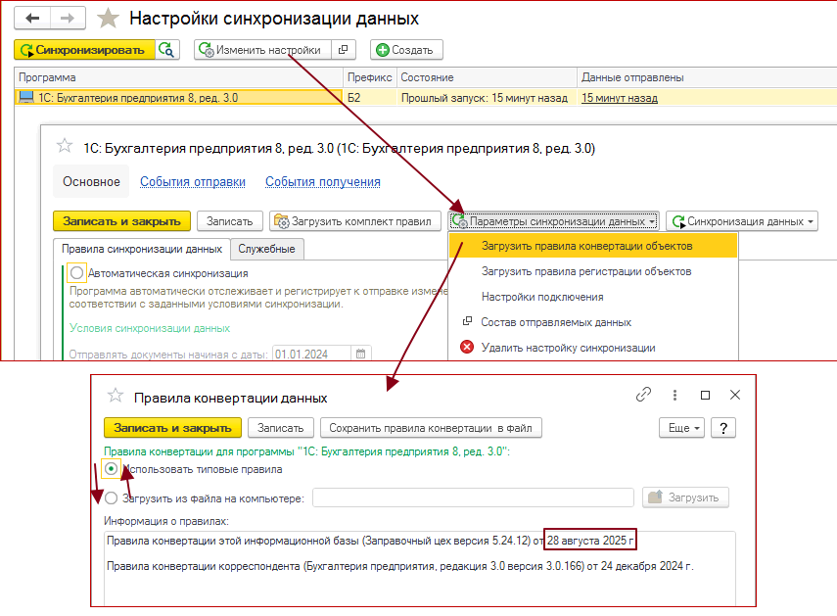This screenshot has width=837, height=616.
Task: Switch to Служебные tab
Action: point(267,249)
